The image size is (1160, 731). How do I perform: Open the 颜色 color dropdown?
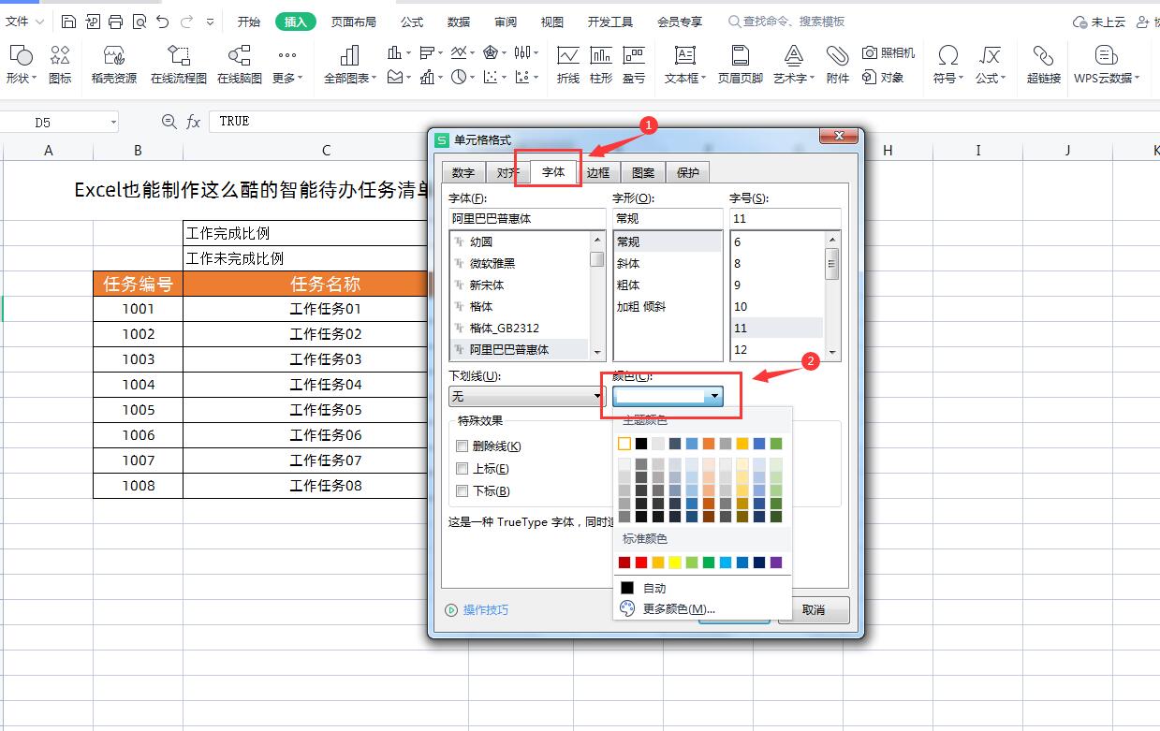(x=715, y=396)
